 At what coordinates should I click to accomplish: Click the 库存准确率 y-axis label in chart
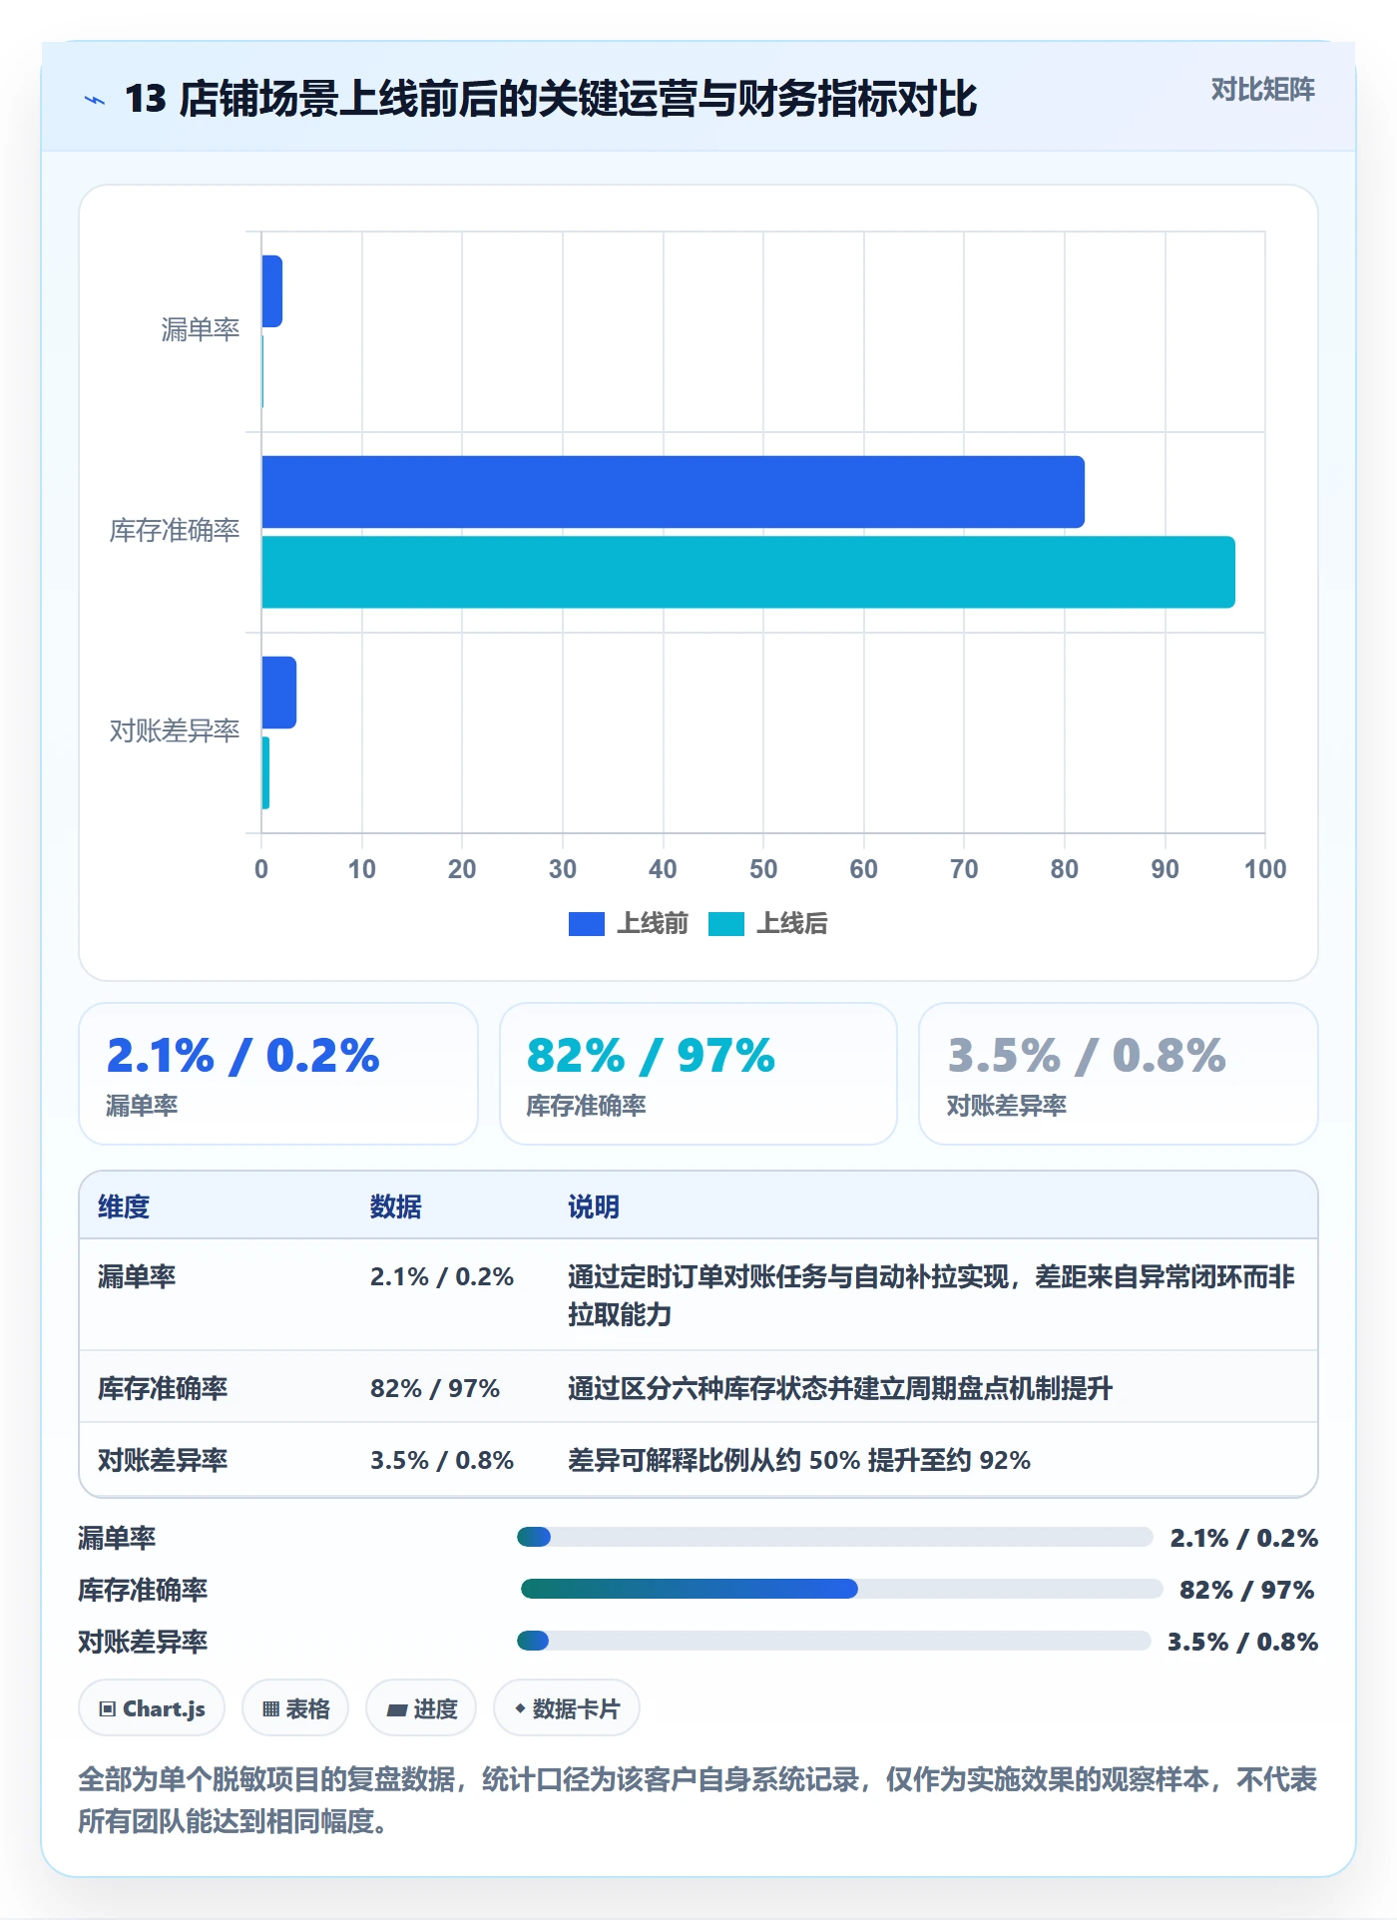[175, 530]
